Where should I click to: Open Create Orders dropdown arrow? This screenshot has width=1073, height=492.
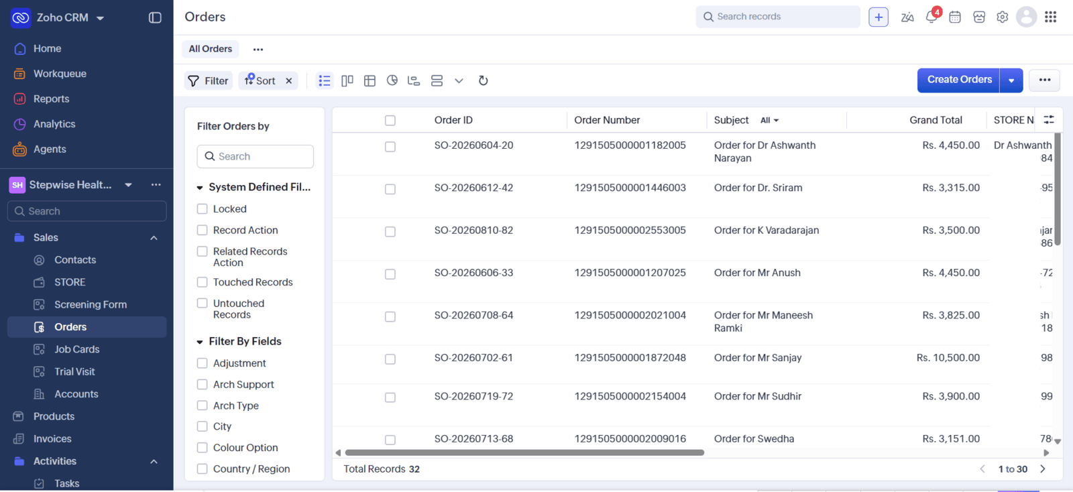tap(1011, 80)
